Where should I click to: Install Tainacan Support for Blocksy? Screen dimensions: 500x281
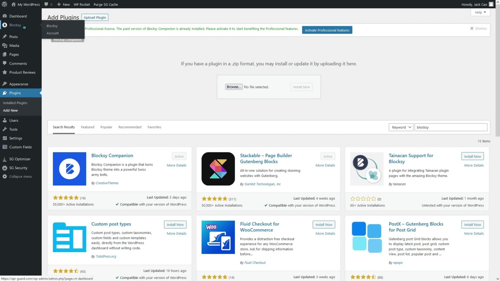473,157
